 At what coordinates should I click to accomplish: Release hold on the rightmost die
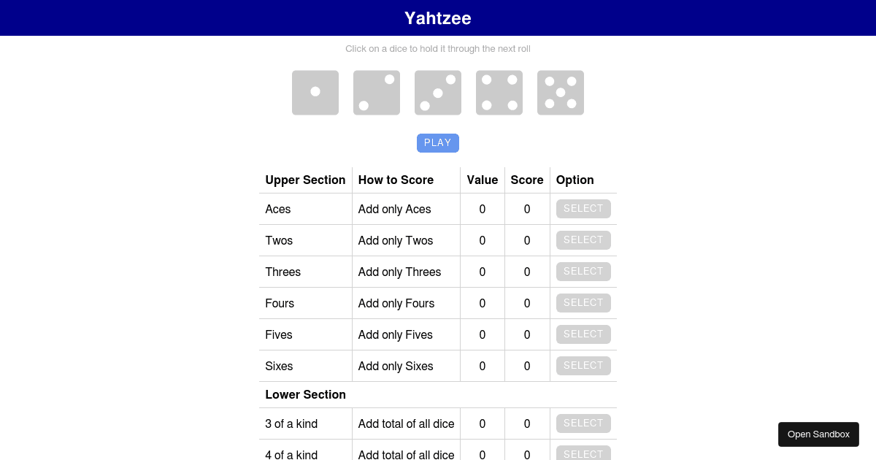click(x=561, y=93)
